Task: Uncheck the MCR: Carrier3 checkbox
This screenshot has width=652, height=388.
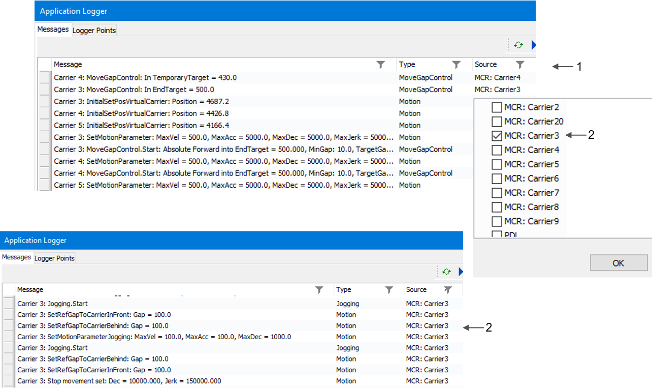Action: tap(497, 136)
